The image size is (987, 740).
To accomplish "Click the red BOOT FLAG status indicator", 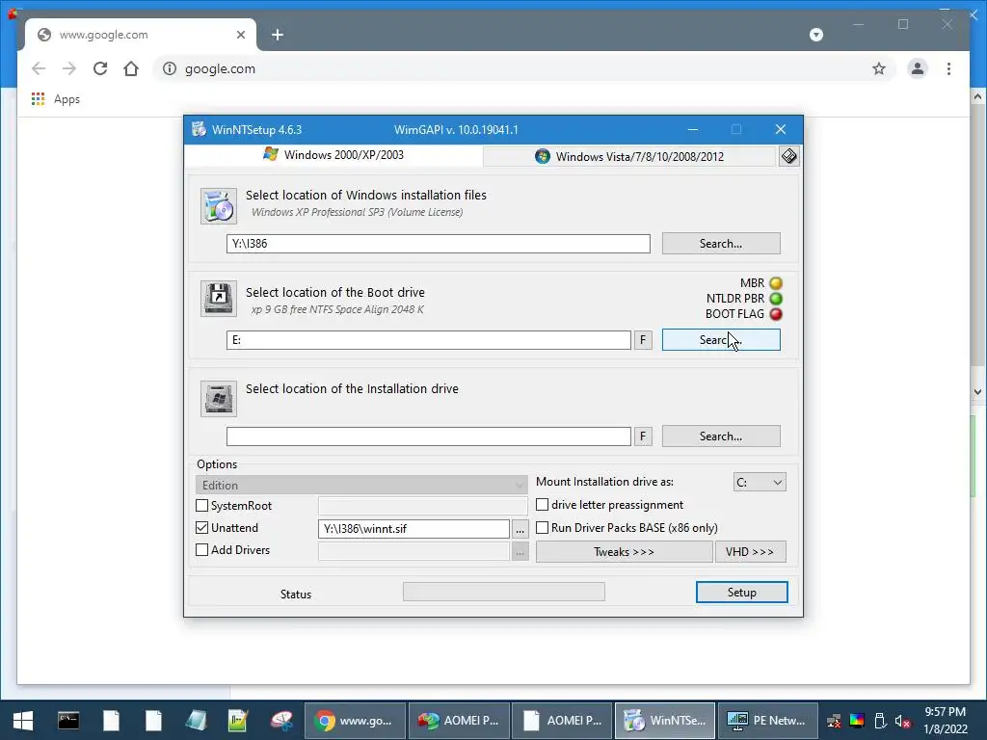I will tap(776, 313).
